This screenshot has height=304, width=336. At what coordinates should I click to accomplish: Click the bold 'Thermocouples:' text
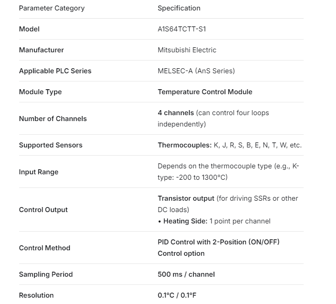[185, 145]
